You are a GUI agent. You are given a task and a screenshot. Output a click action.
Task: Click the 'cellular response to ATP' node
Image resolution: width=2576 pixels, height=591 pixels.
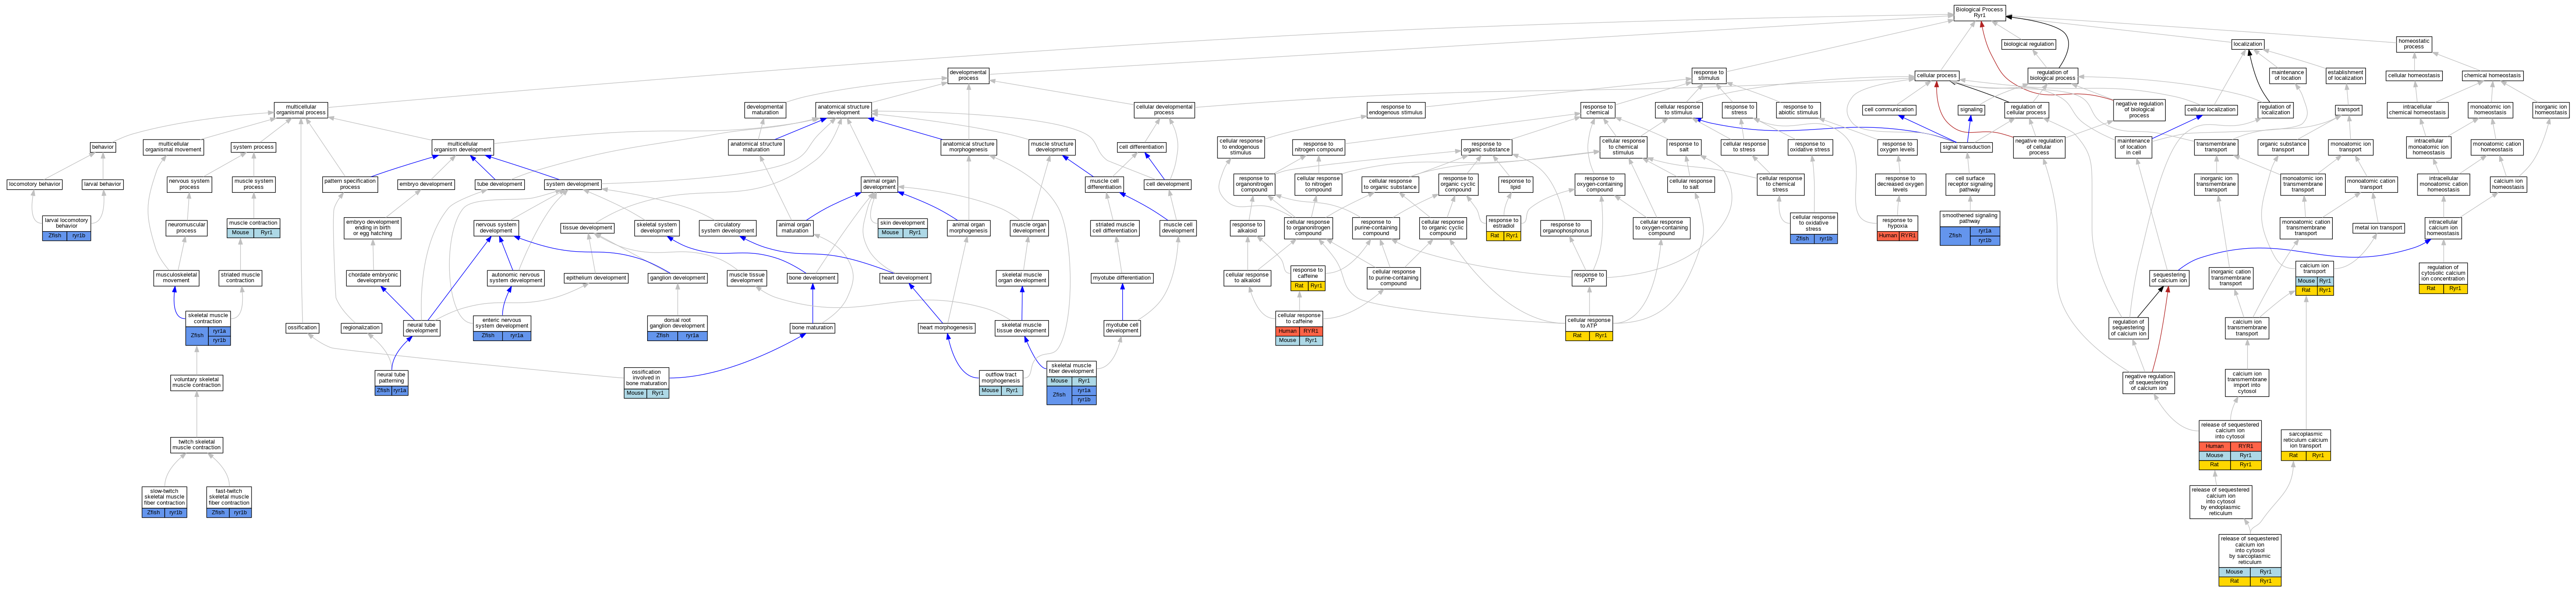click(1589, 328)
